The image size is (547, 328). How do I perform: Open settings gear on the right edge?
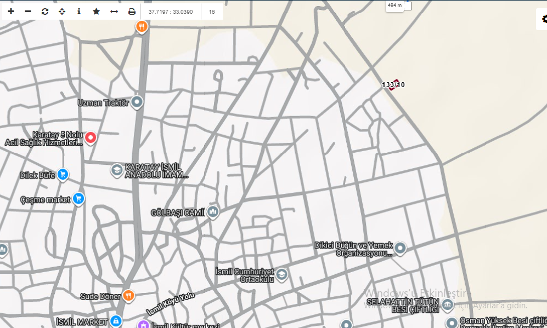pyautogui.click(x=544, y=19)
